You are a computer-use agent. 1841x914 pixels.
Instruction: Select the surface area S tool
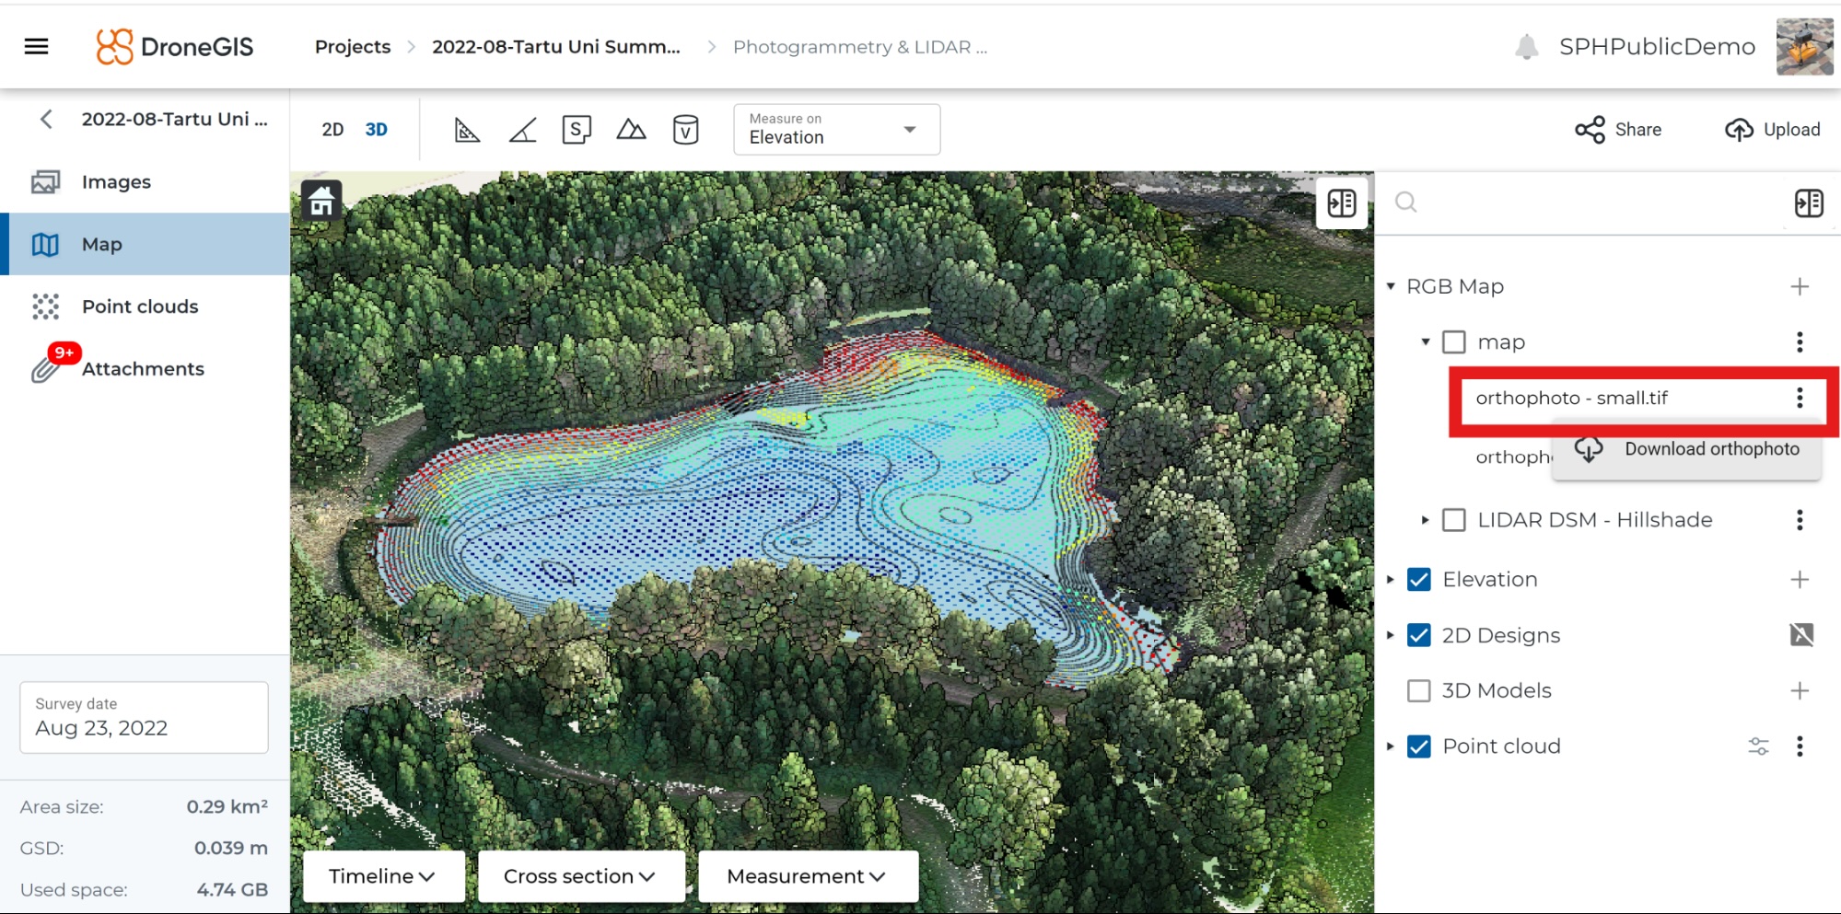click(577, 130)
